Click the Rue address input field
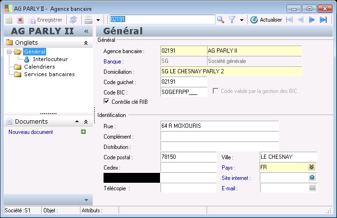Screen dimensions: 337x218 219,126
